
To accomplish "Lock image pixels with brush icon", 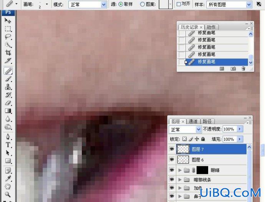I will 191,139.
